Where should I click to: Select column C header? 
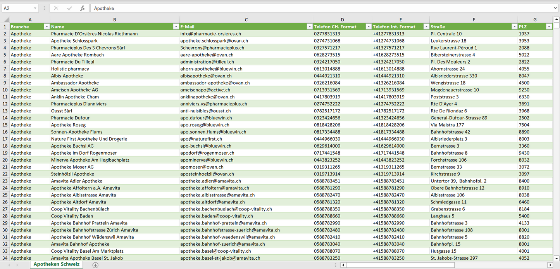246,20
